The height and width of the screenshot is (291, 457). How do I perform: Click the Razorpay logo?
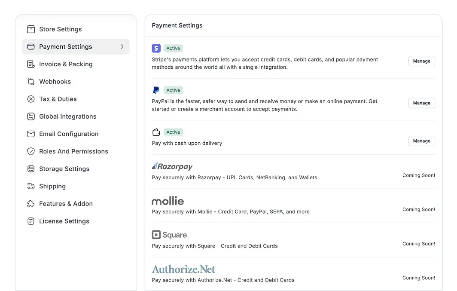[x=172, y=166]
